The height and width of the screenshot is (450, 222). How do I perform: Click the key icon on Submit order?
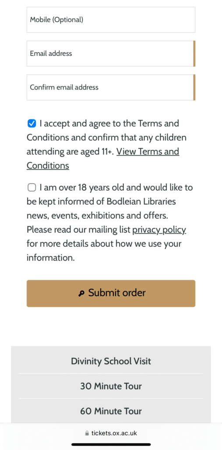[81, 293]
